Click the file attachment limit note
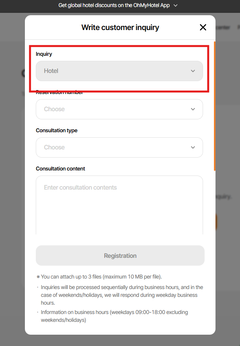The height and width of the screenshot is (346, 240). 101,277
